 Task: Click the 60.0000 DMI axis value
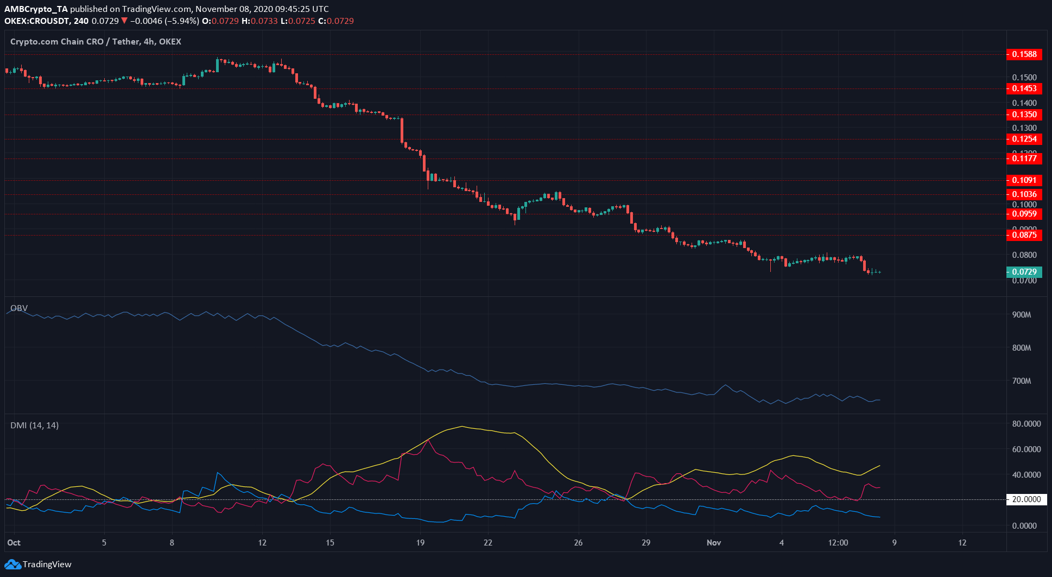pos(1026,449)
